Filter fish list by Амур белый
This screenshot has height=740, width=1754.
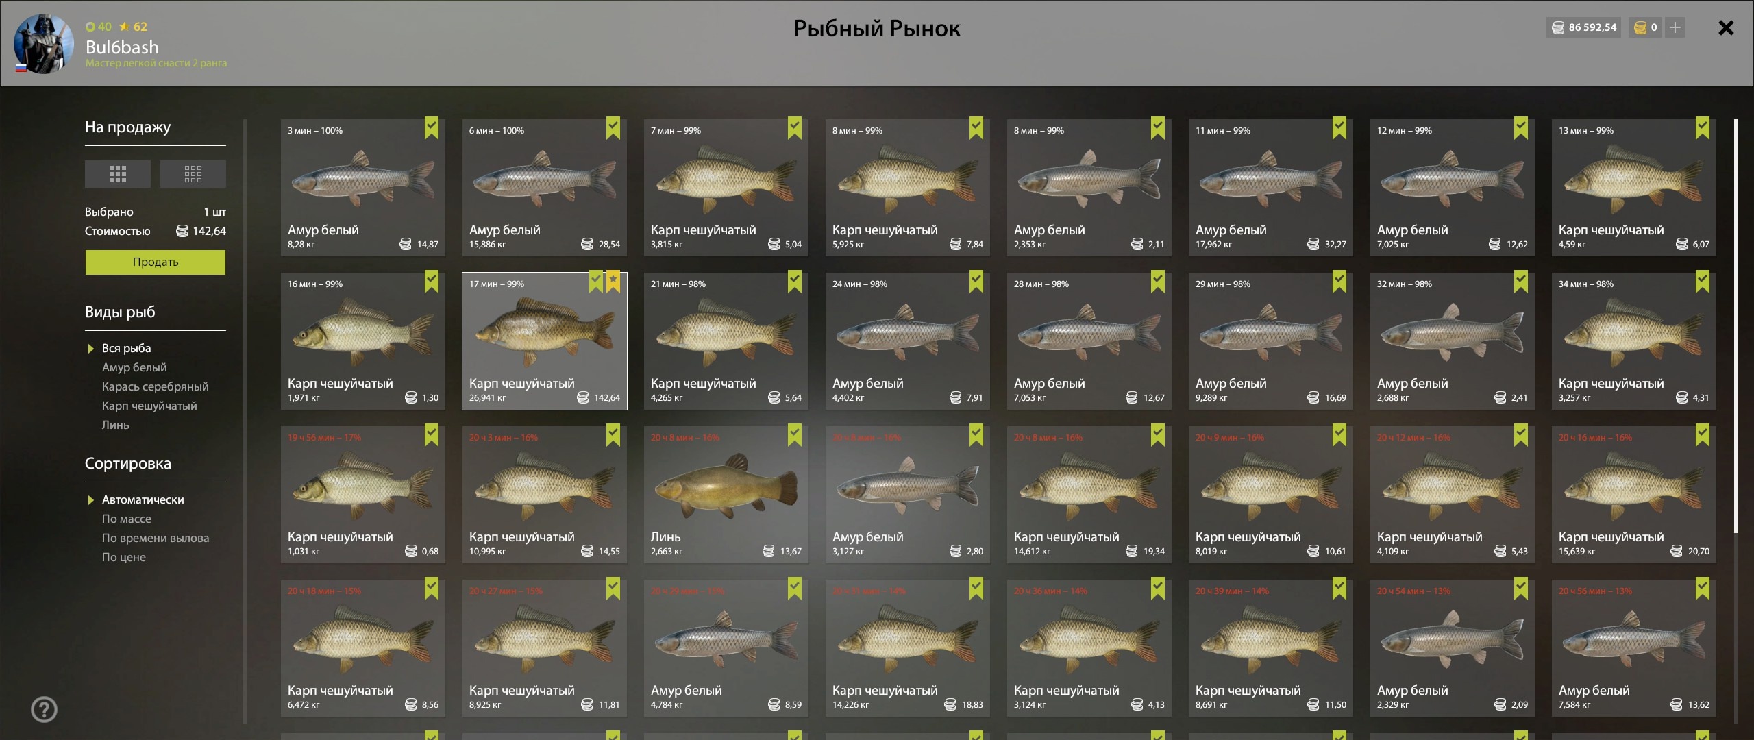(134, 367)
